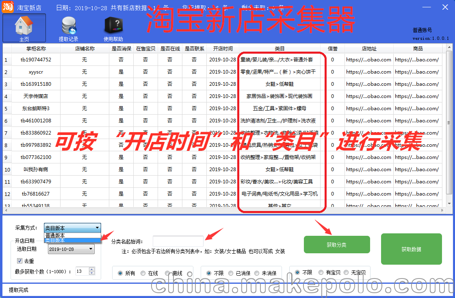Sort by the 是否在线 column header
Viewport: 455px width, 298px height.
(170, 48)
